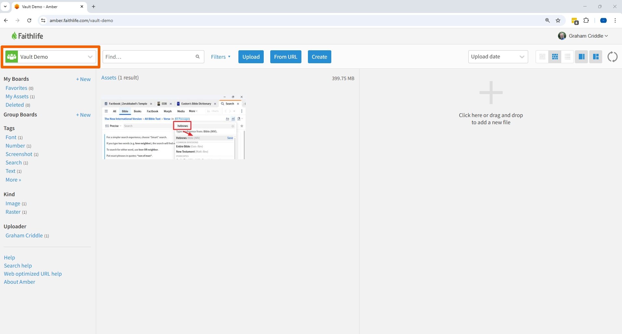Open the tab search dropdown arrow
The width and height of the screenshot is (622, 334).
coord(5,6)
